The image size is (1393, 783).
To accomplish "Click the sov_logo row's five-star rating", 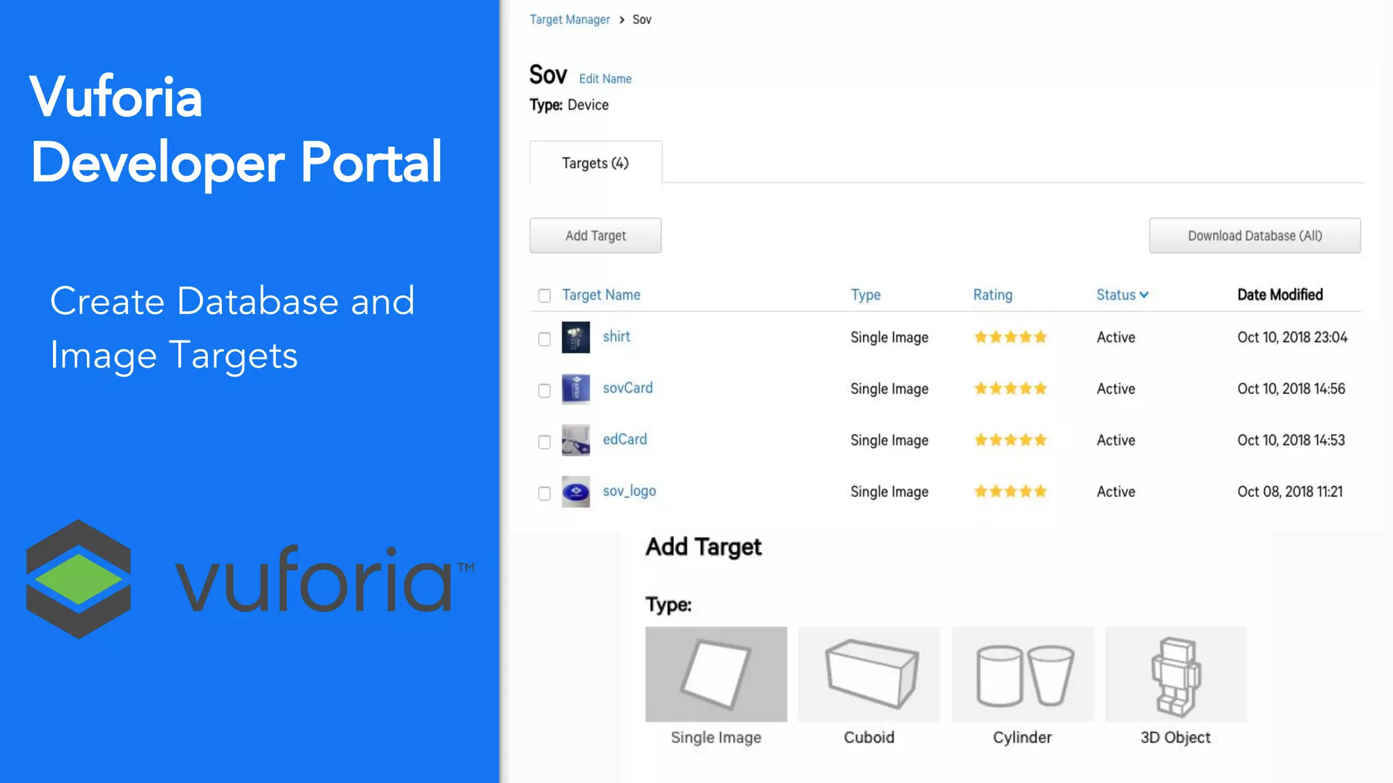I will pyautogui.click(x=1010, y=491).
